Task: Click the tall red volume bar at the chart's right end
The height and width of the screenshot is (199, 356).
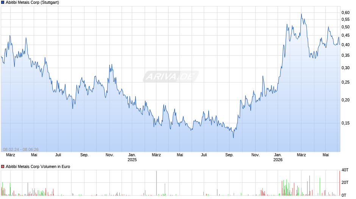Action: click(x=339, y=183)
